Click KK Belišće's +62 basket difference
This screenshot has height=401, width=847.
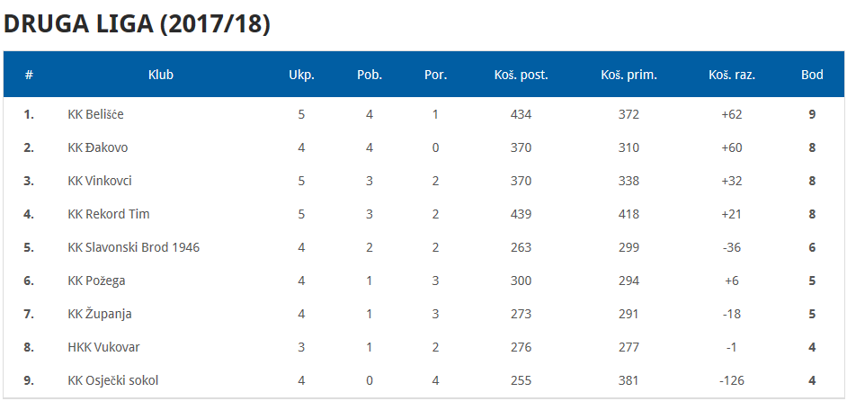[731, 114]
